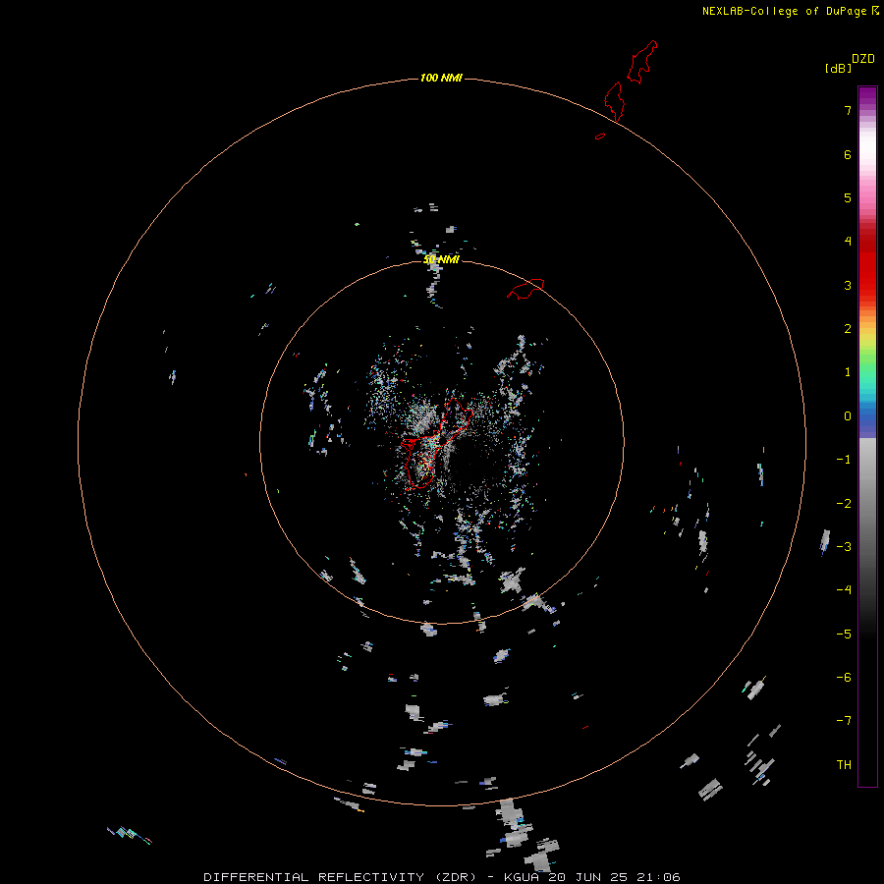Click the "4" value on the color scale
Image resolution: width=884 pixels, height=884 pixels.
tap(848, 242)
